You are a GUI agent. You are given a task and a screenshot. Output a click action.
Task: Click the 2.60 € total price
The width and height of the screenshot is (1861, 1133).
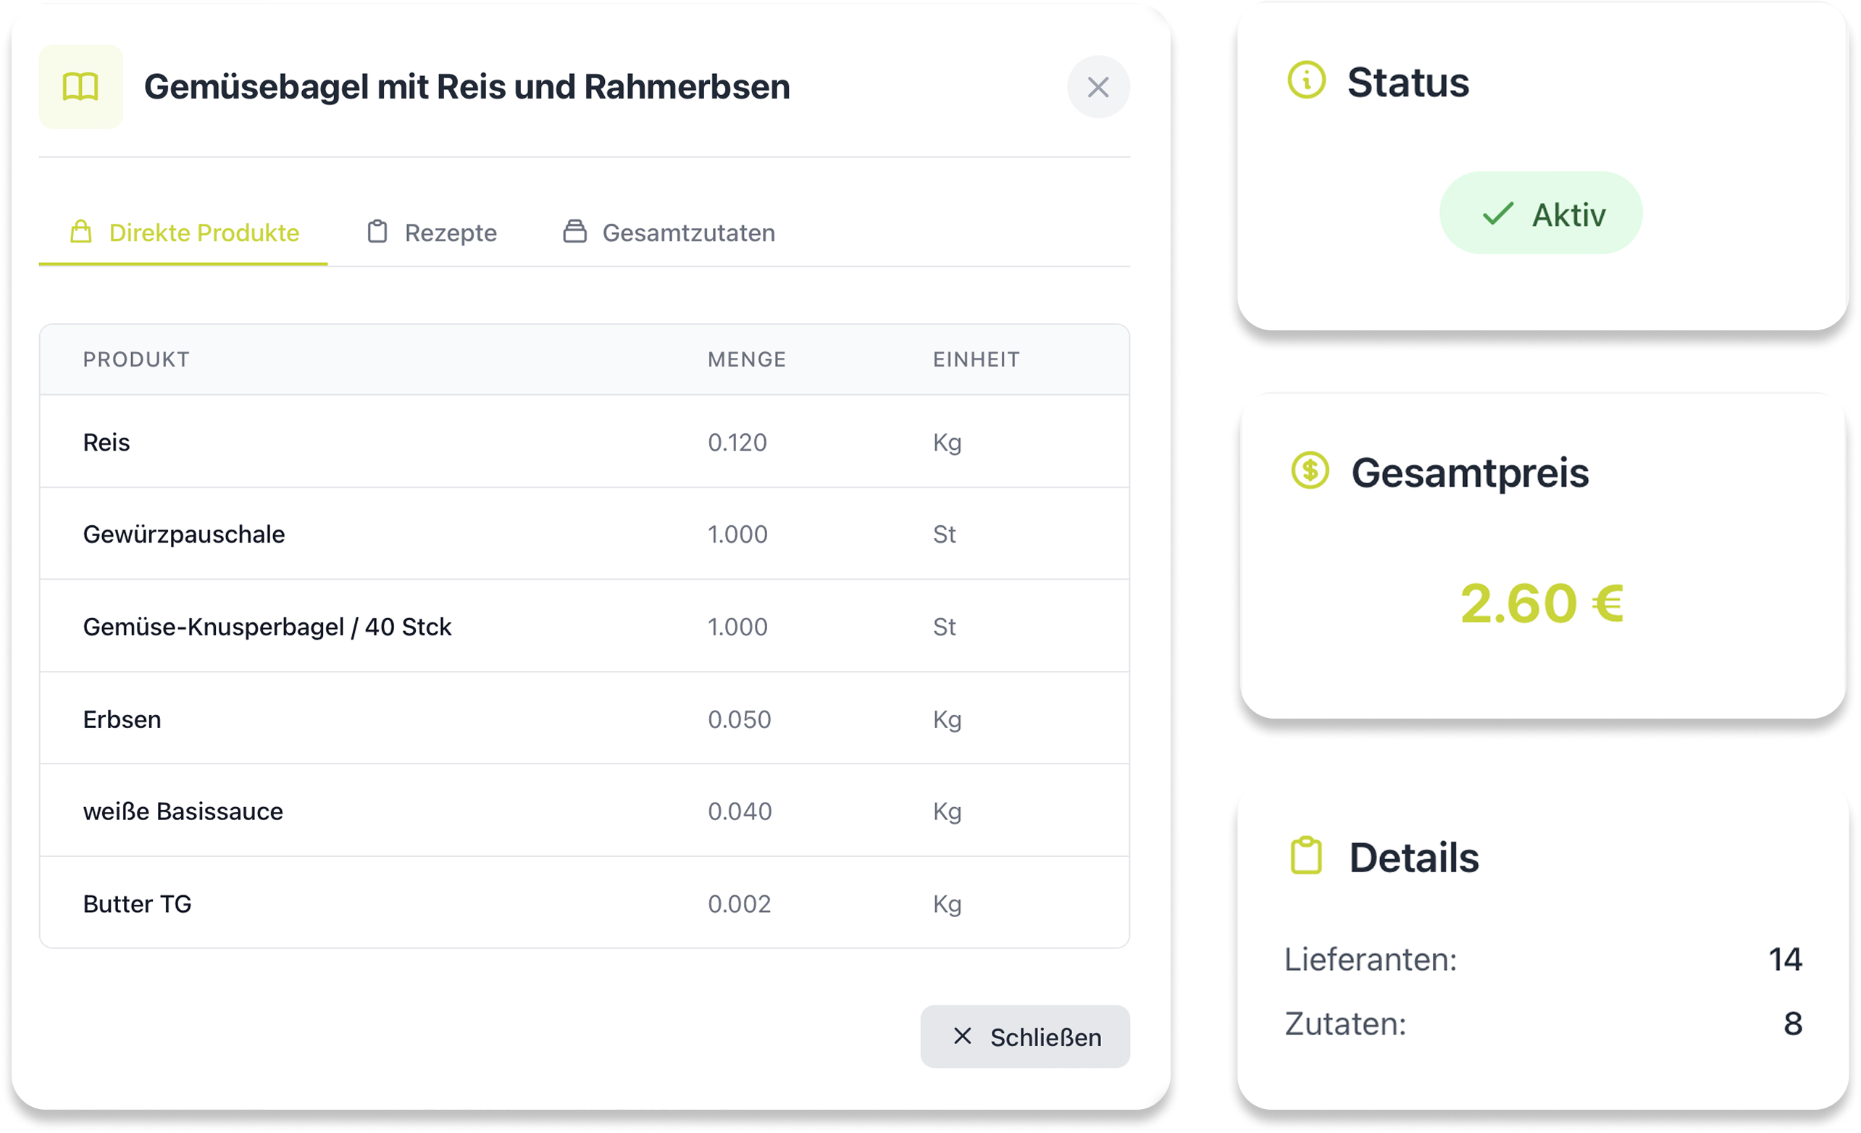tap(1541, 603)
